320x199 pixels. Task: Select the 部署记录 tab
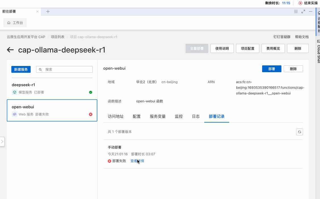click(216, 117)
